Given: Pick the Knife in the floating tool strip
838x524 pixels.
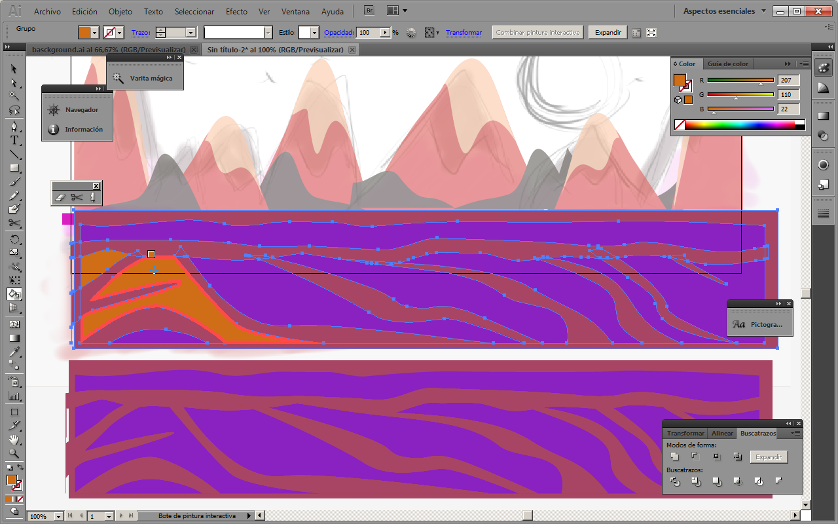Looking at the screenshot, I should tap(92, 196).
